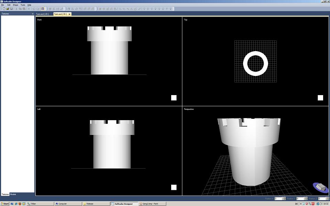Click the view cube navigation gizmo
Viewport: 330px width, 206px height.
coord(320,187)
